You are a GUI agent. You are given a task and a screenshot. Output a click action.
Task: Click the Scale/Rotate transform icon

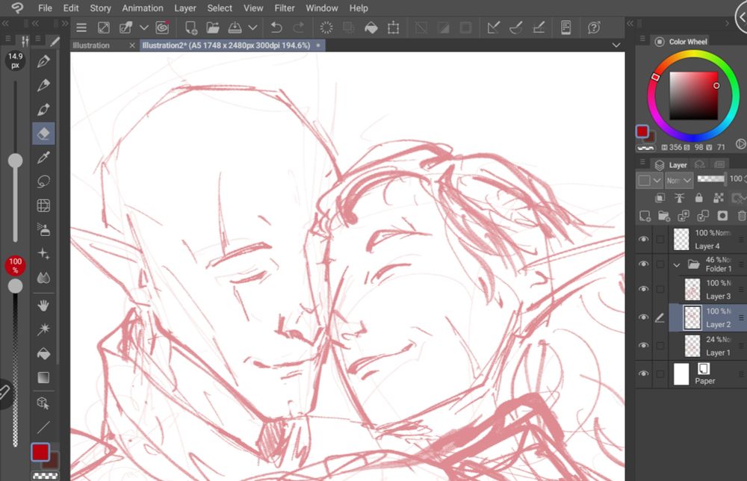click(x=394, y=28)
